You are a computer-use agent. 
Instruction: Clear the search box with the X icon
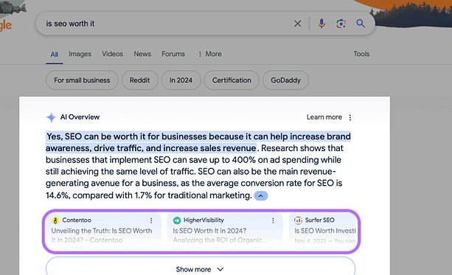(297, 24)
